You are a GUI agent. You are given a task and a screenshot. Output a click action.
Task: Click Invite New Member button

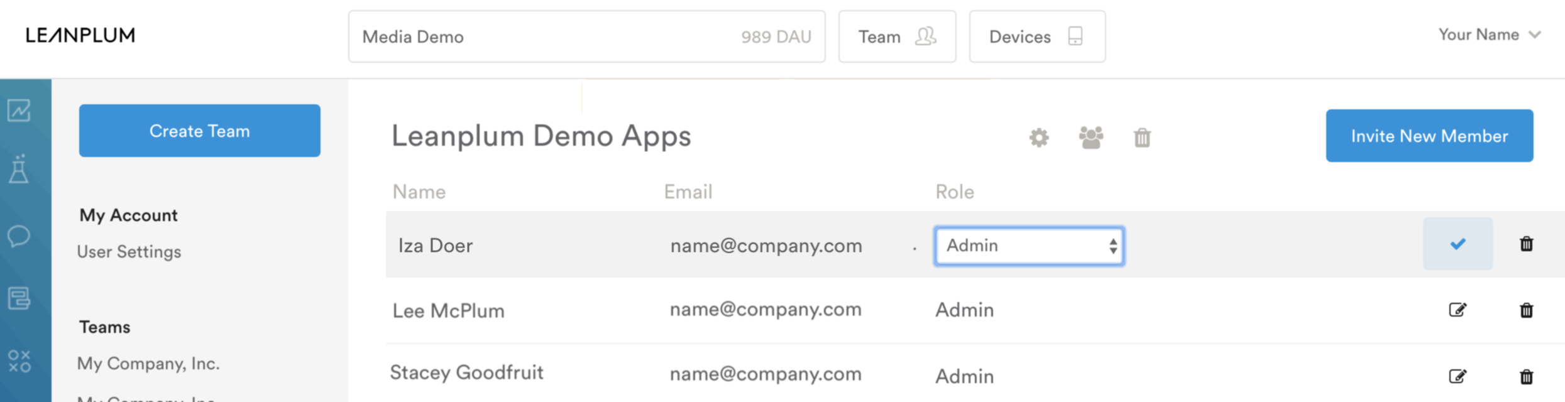(x=1429, y=136)
